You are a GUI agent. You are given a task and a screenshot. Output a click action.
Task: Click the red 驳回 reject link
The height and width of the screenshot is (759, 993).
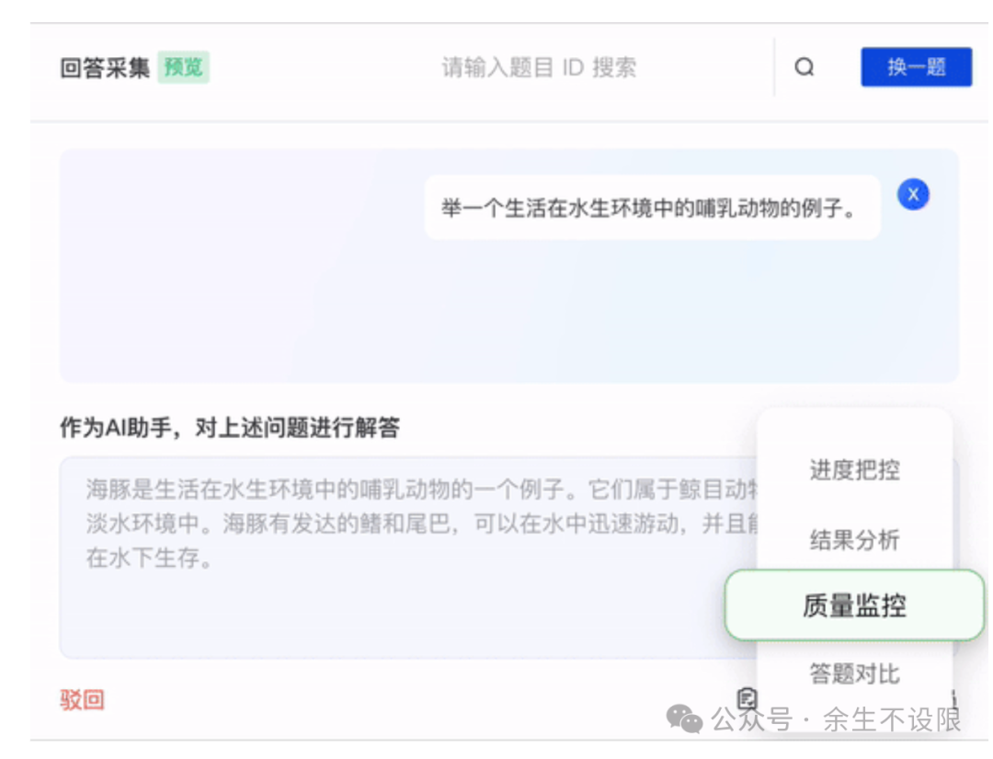pos(83,700)
